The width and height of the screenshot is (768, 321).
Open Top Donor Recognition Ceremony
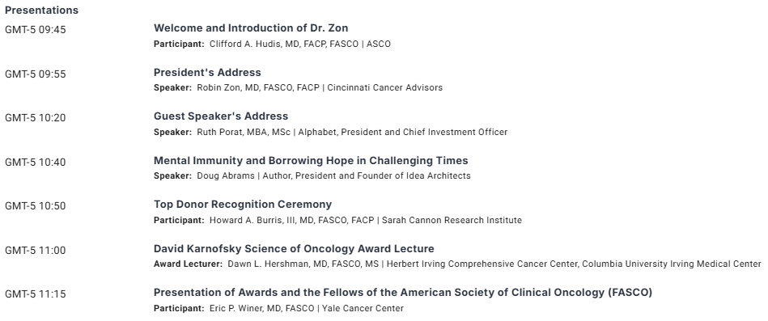[x=243, y=204]
